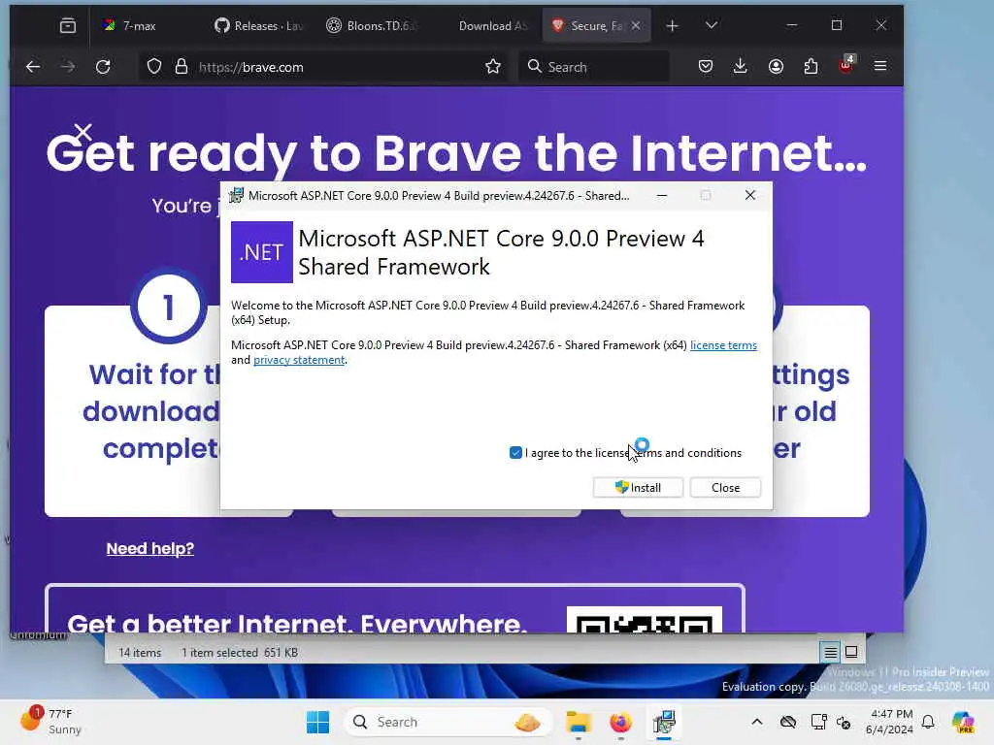994x745 pixels.
Task: Uncheck I agree to license terms
Action: point(515,453)
